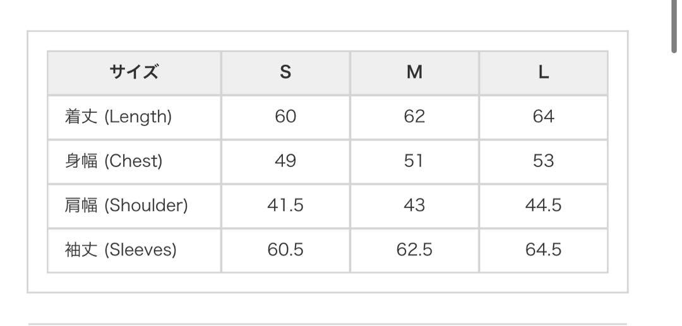Click the L chest value 53
The height and width of the screenshot is (326, 682).
click(544, 161)
